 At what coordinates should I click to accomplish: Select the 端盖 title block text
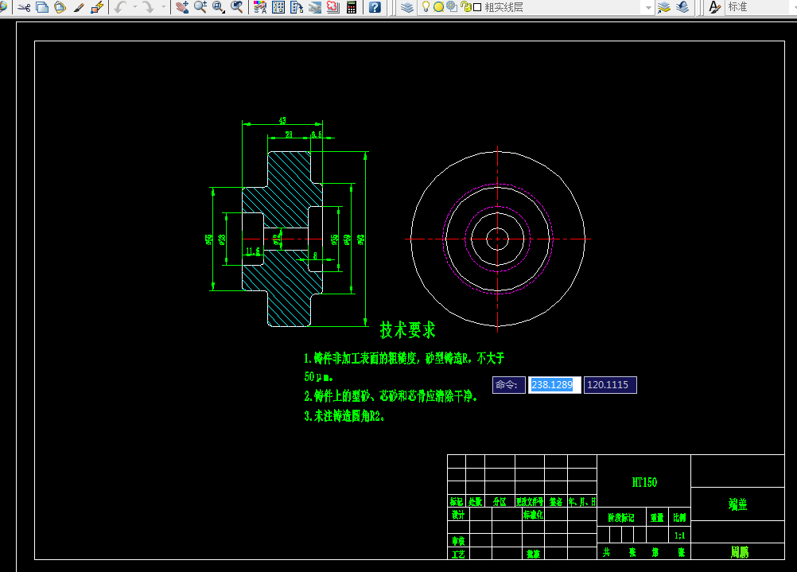pos(737,504)
